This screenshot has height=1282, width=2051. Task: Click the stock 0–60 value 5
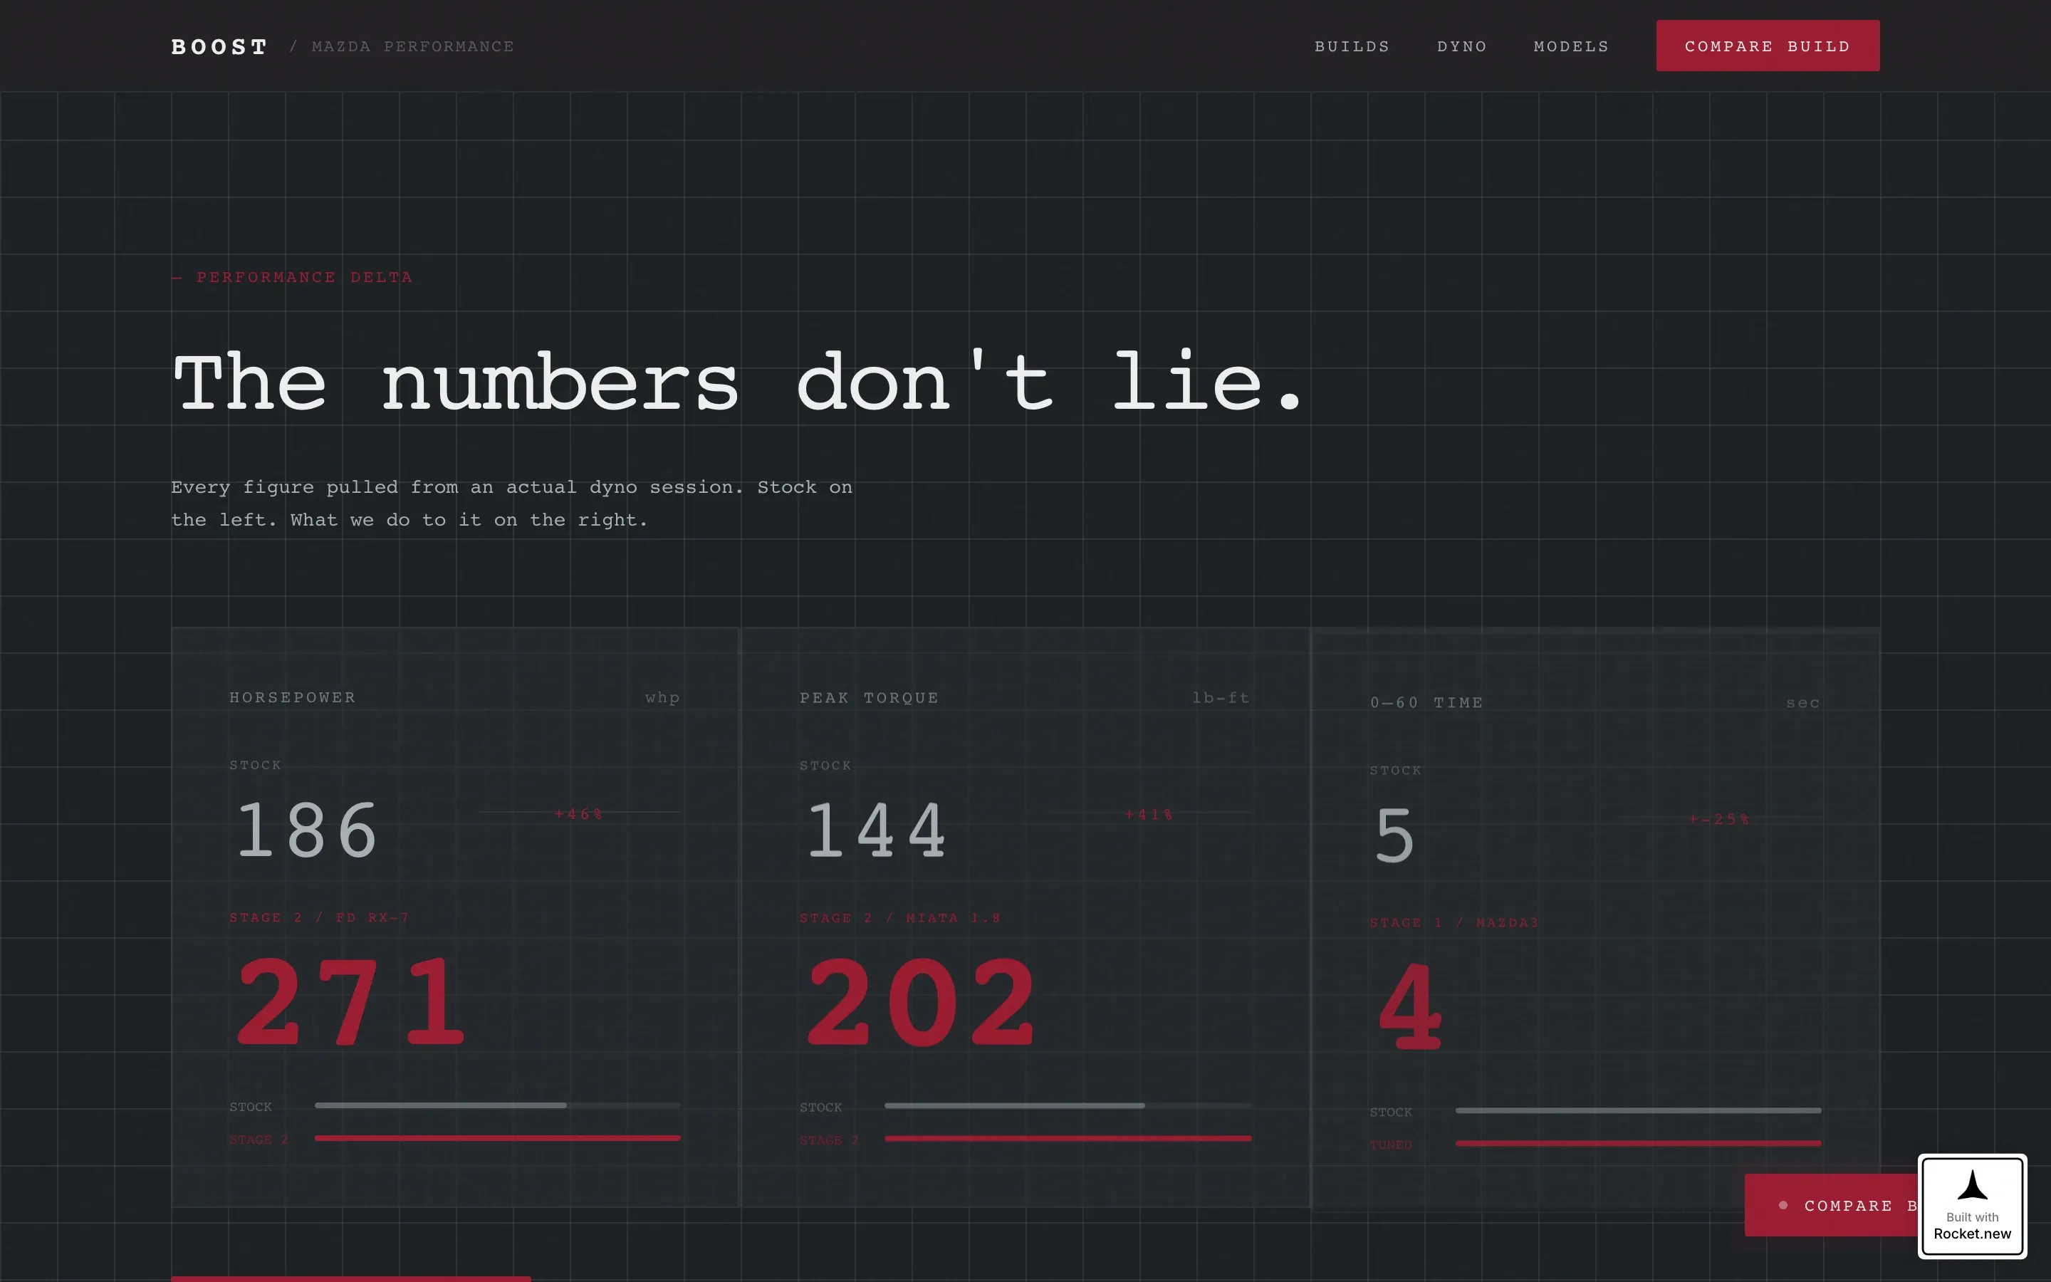point(1395,836)
